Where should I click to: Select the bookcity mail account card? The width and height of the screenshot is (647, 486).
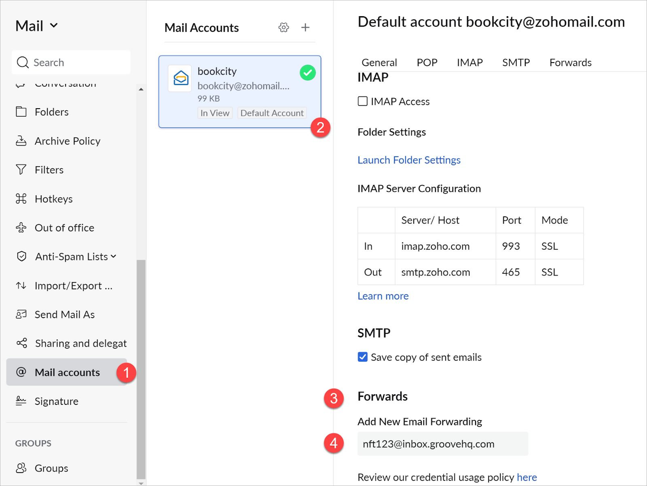[240, 92]
